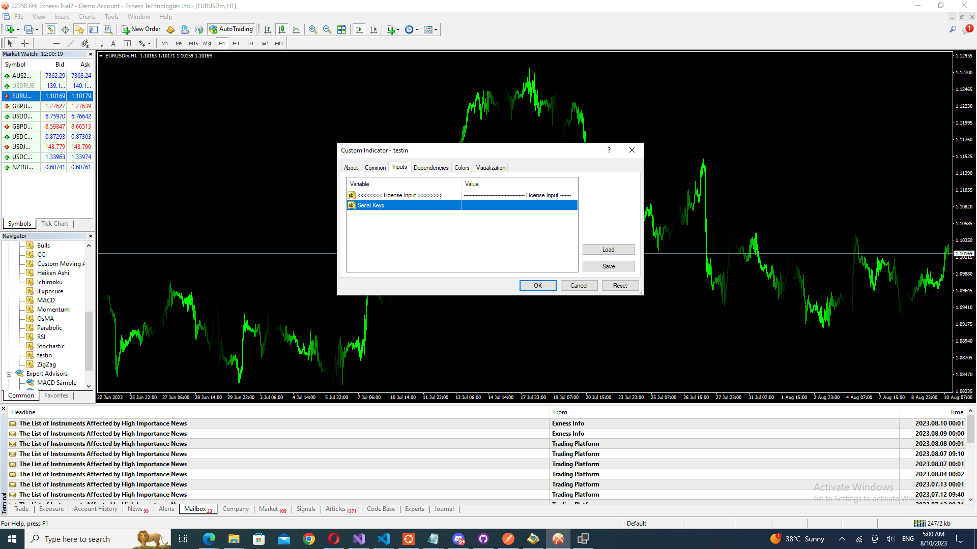Viewport: 977px width, 549px height.
Task: Switch chart to candlesticks view
Action: (x=282, y=29)
